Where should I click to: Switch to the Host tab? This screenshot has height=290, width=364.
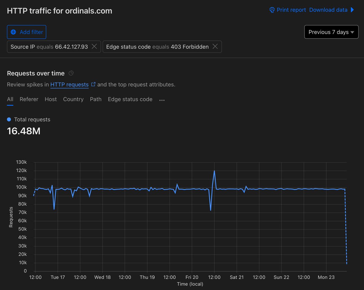(51, 99)
